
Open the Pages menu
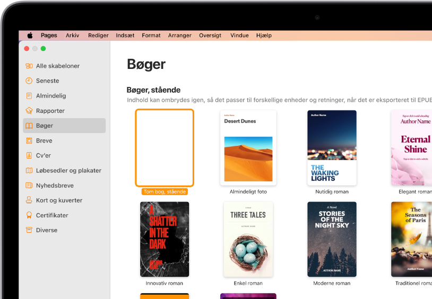(x=49, y=35)
